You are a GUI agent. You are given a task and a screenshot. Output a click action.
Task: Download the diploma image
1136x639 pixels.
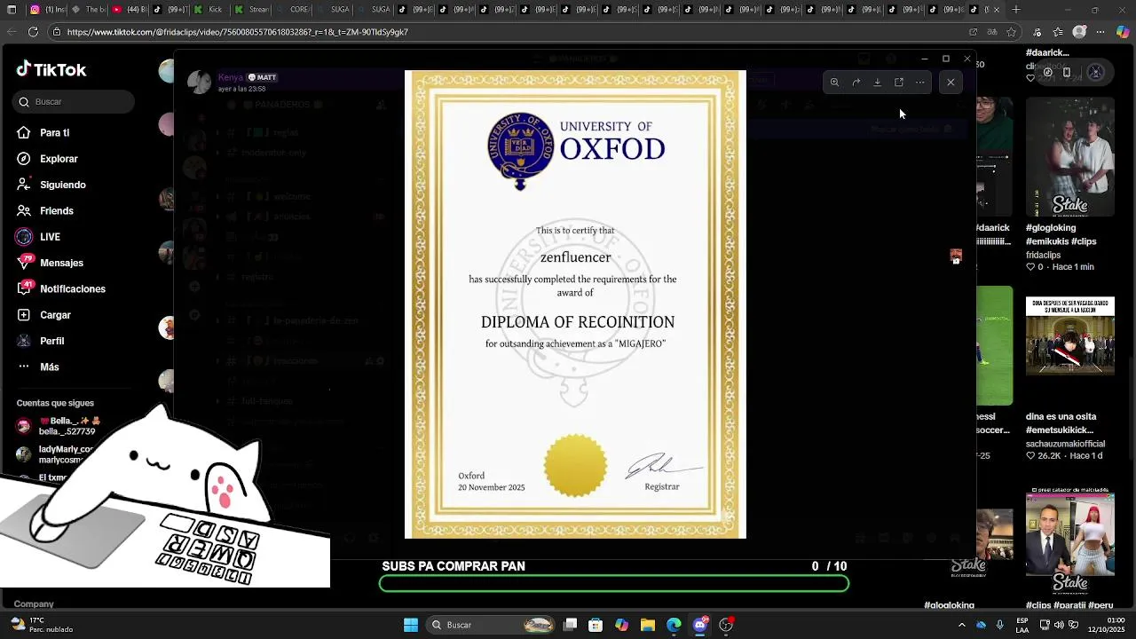877,83
